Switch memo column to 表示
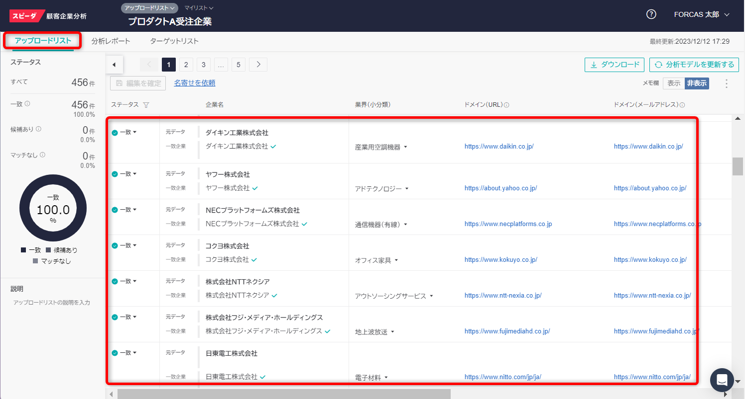 tap(674, 83)
